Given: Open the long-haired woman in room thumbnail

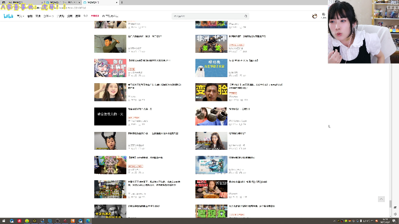Looking at the screenshot, I should coord(211,141).
